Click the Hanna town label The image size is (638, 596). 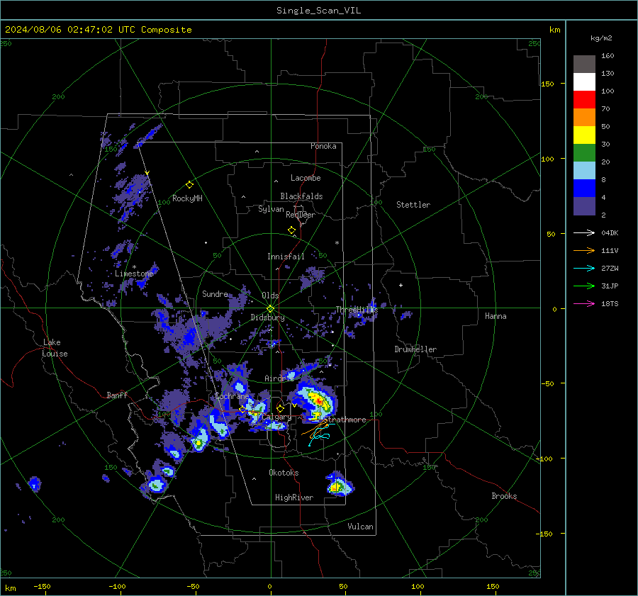tap(496, 316)
